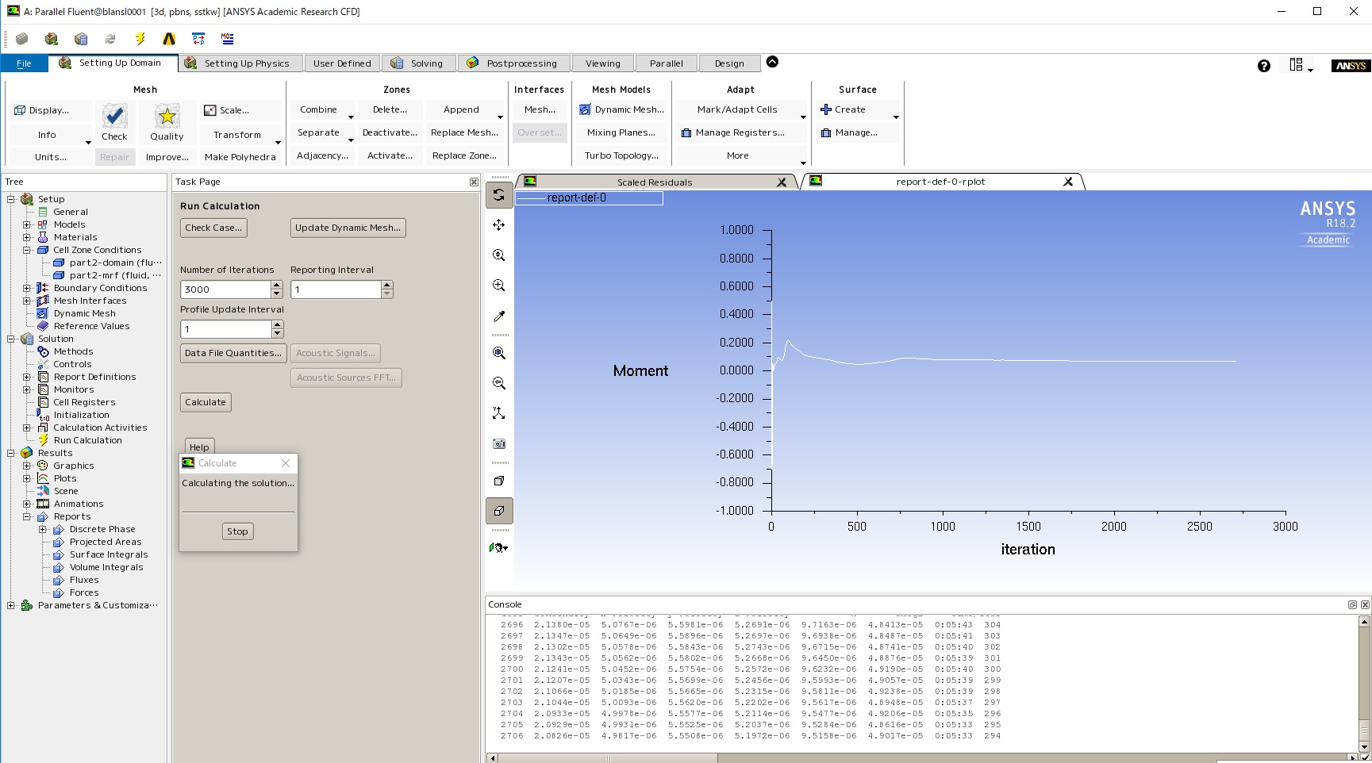Viewport: 1372px width, 763px height.
Task: Click the camera snapshot icon in graphics toolbar
Action: click(x=499, y=444)
